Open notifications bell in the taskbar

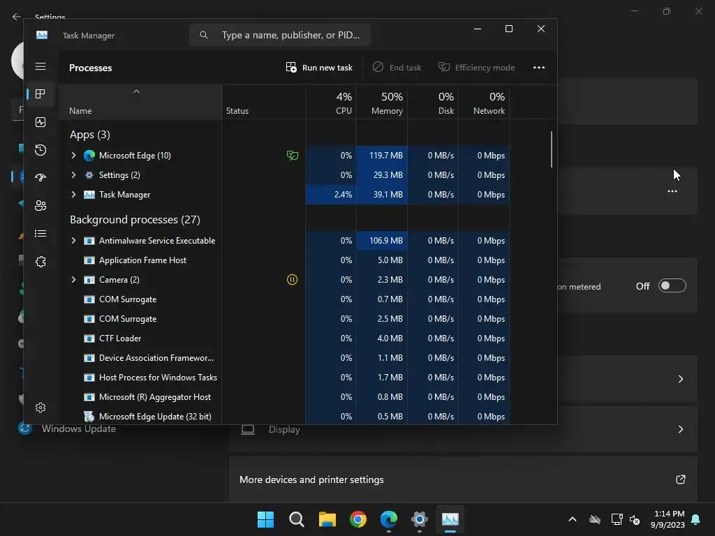[x=696, y=519]
